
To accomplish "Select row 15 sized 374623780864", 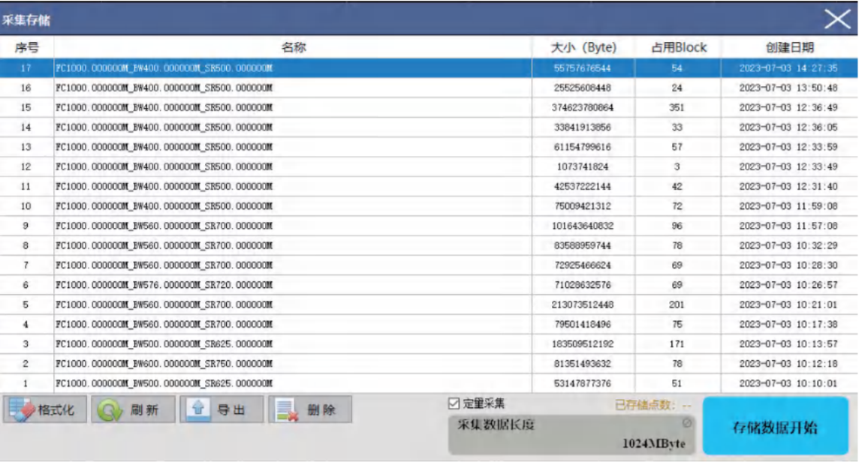I will (429, 107).
